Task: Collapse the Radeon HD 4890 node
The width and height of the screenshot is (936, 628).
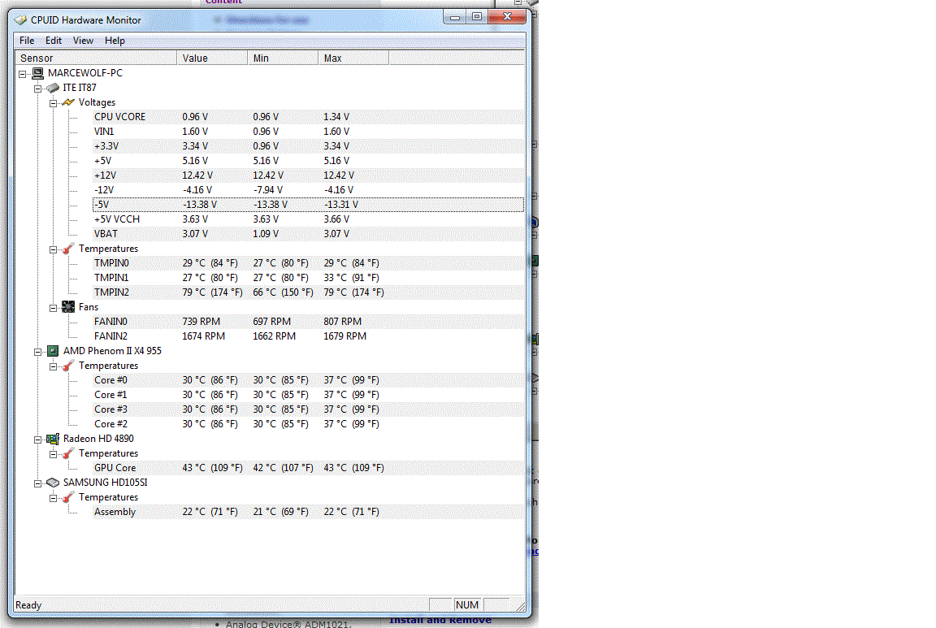Action: 37,440
